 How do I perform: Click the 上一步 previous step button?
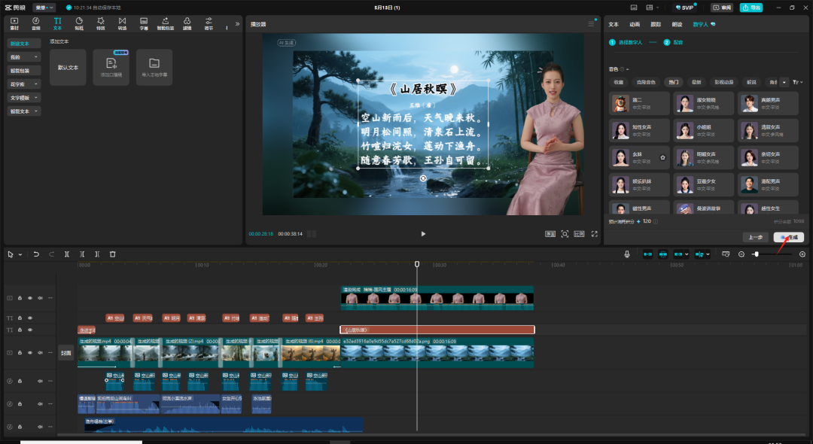(x=756, y=237)
